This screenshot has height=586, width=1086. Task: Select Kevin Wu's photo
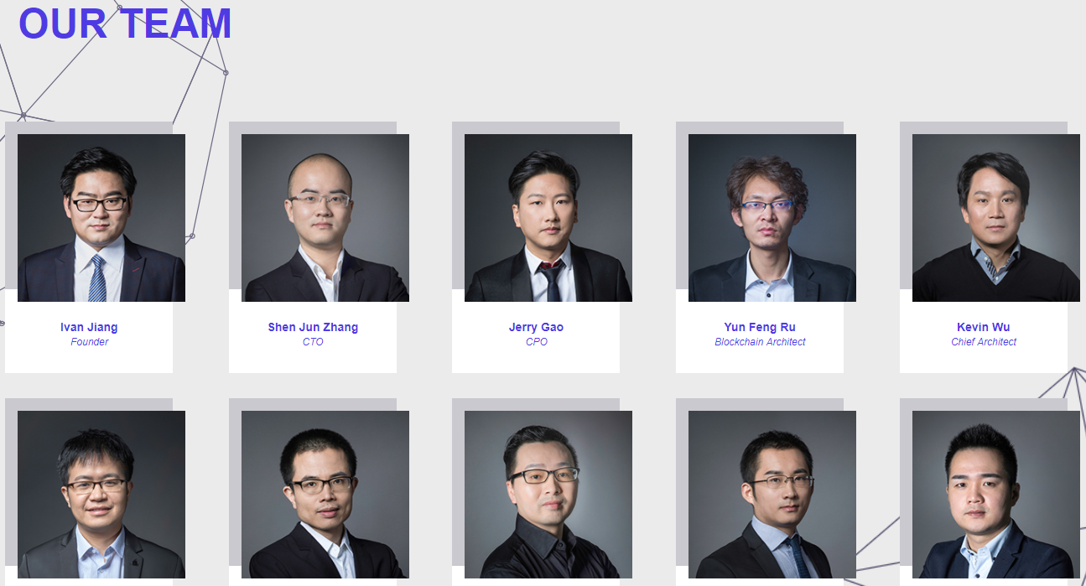pos(996,218)
